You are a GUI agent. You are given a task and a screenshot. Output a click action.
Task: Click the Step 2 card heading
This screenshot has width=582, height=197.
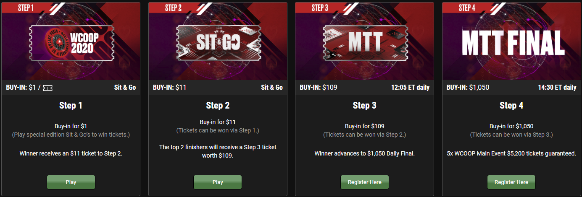[218, 106]
